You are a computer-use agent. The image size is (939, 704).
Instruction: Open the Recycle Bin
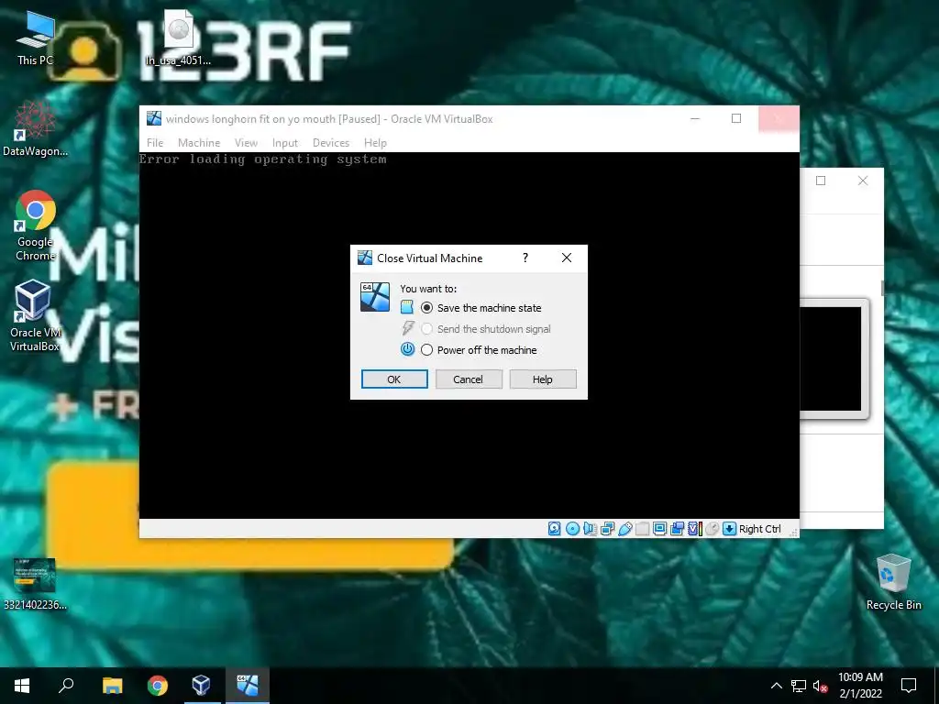click(893, 582)
